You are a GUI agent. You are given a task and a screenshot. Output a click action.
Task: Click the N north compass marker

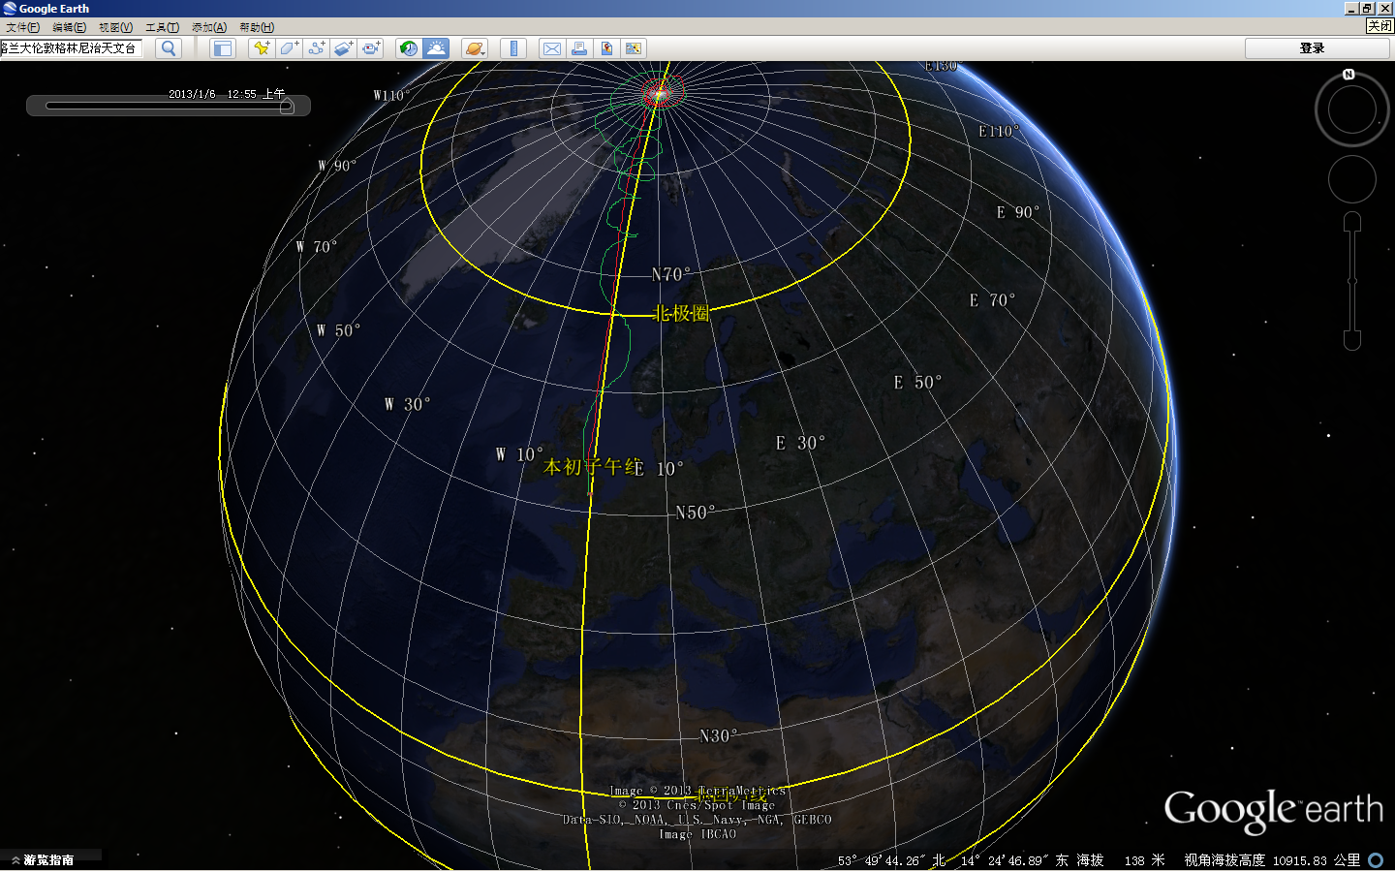pos(1348,75)
